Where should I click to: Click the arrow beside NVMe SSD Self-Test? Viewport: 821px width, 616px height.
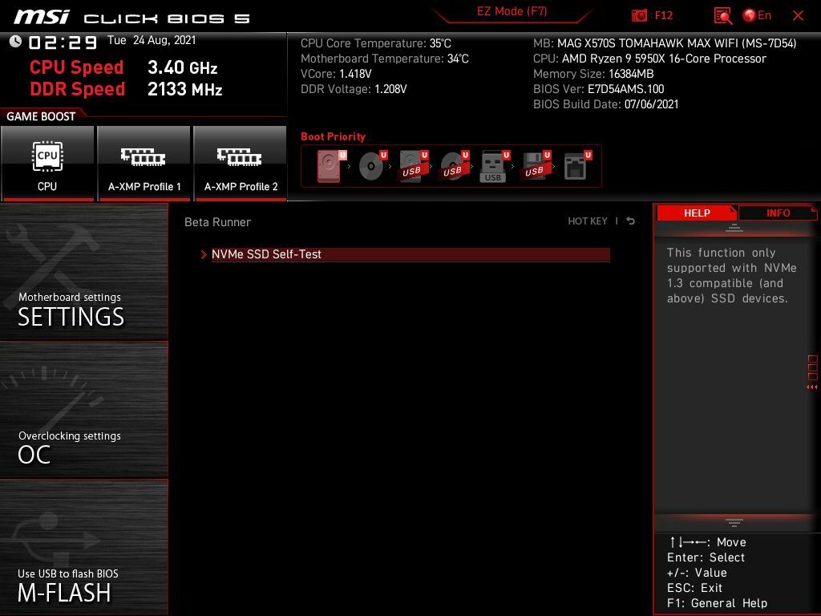tap(204, 254)
